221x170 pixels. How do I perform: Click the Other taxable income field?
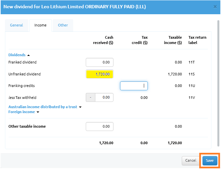[x=100, y=126]
